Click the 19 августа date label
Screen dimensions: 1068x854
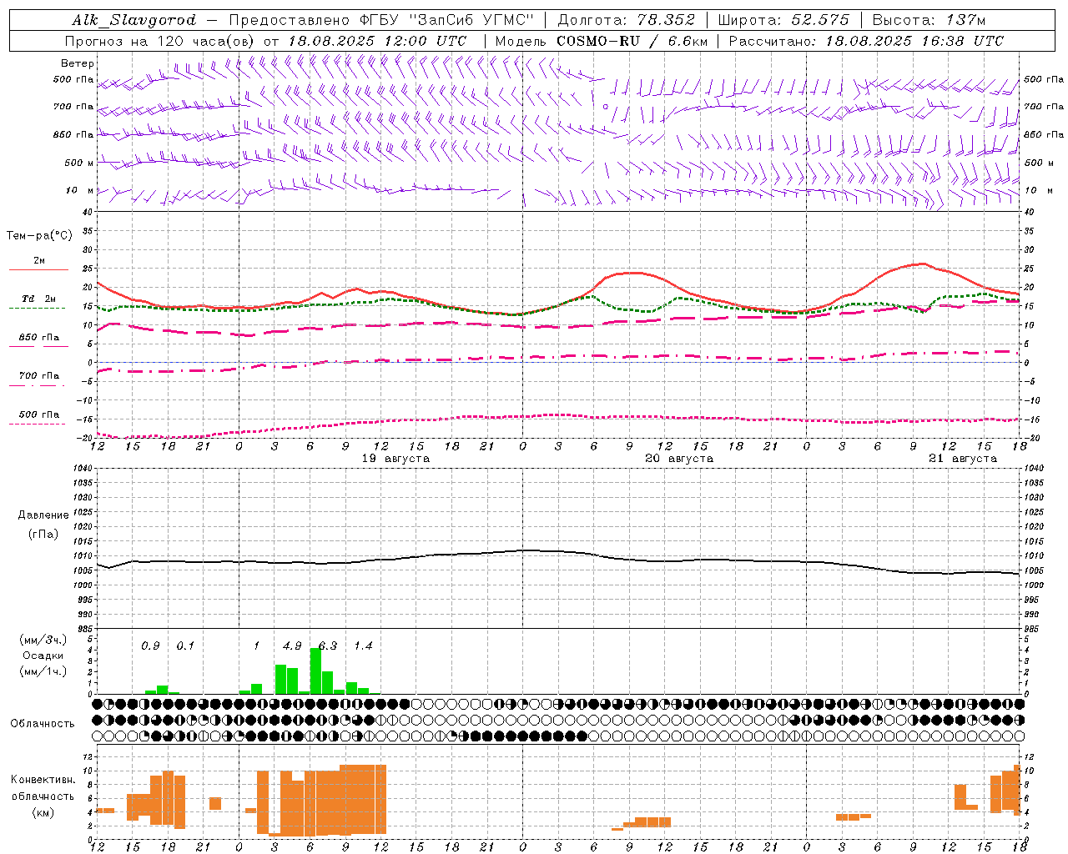click(395, 459)
